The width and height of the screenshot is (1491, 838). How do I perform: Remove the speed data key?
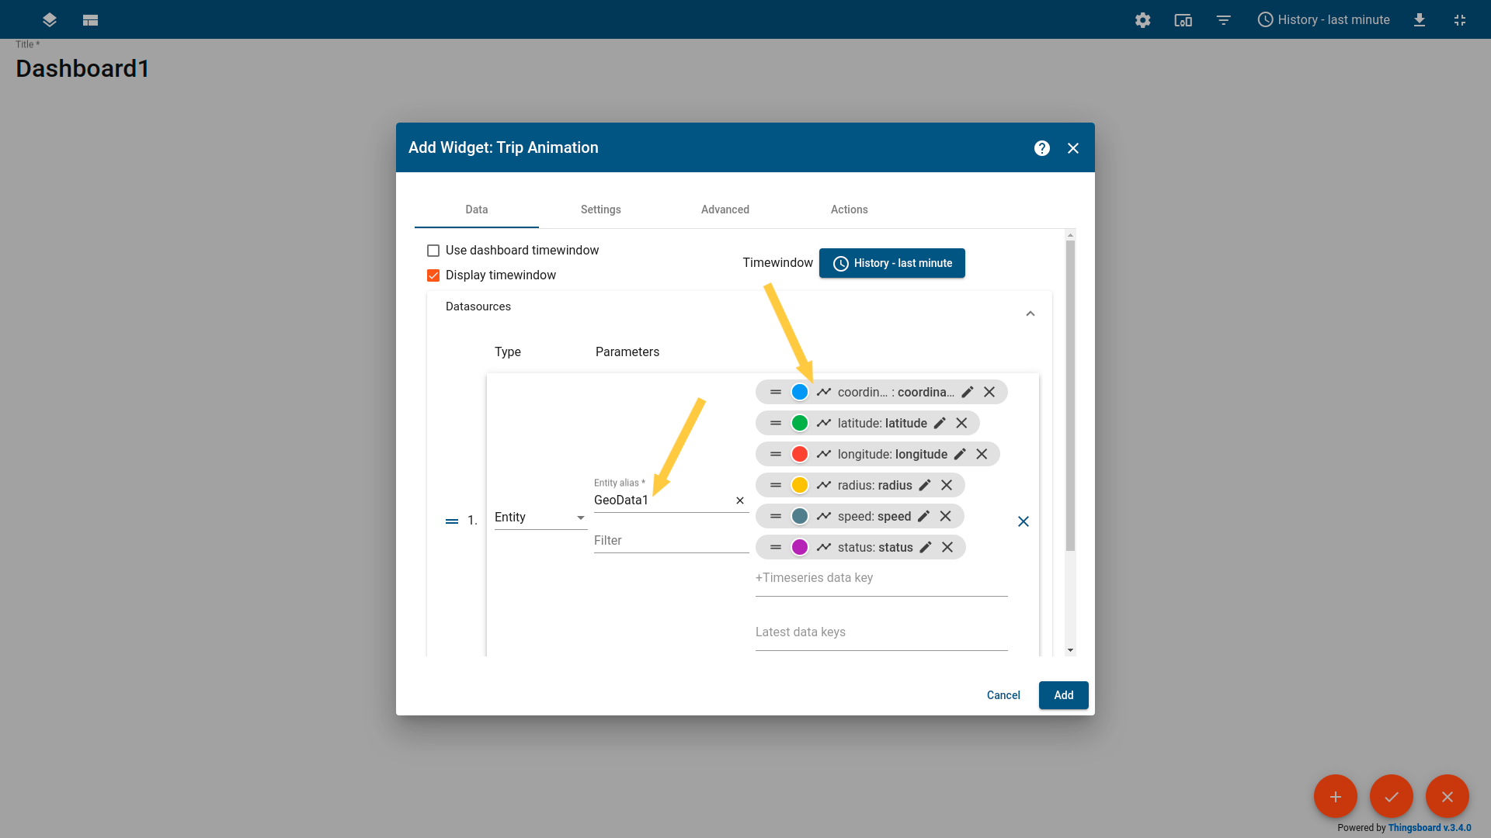pyautogui.click(x=945, y=516)
